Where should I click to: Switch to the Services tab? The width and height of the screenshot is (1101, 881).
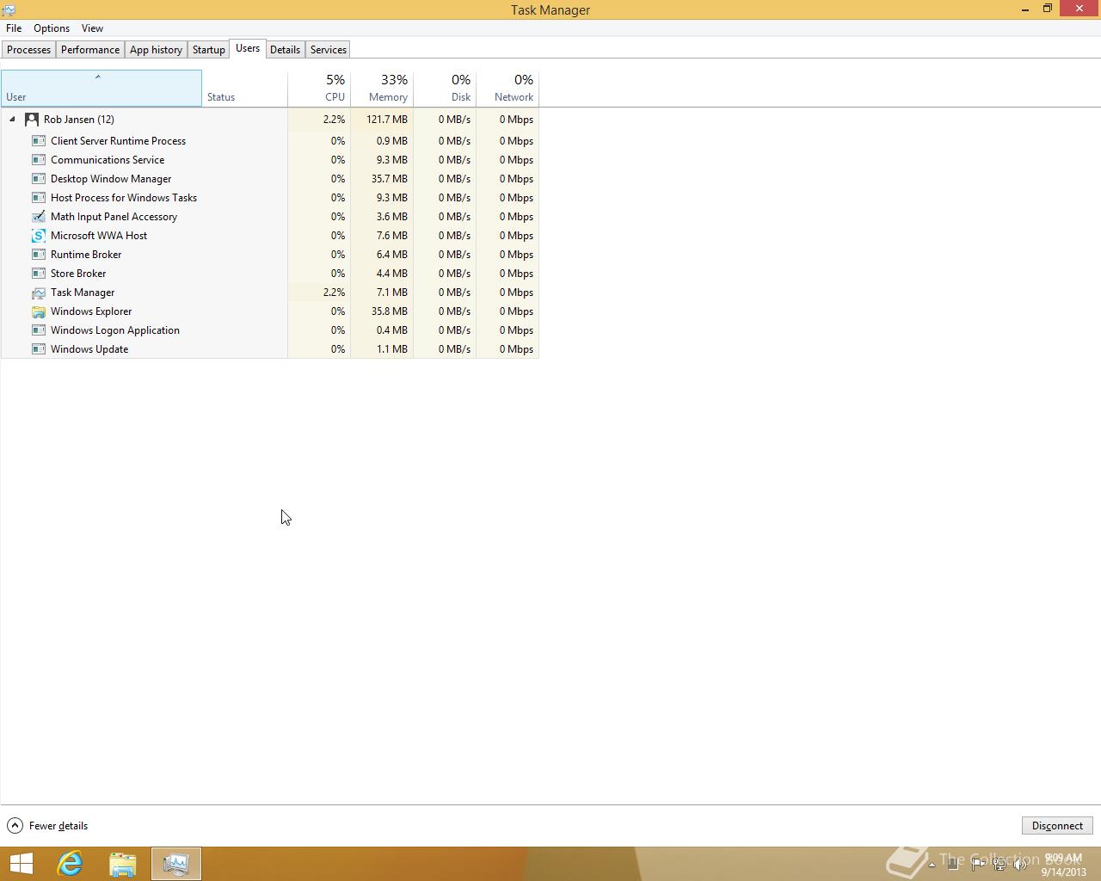pos(329,50)
